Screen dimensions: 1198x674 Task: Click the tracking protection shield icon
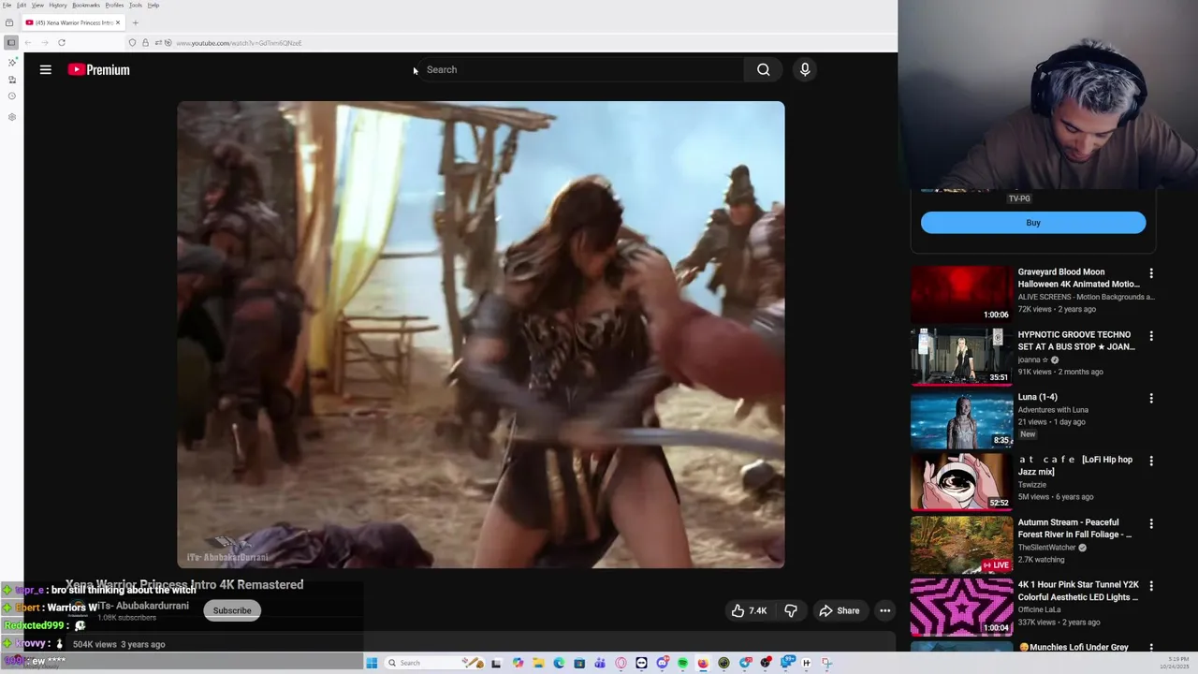coord(132,42)
